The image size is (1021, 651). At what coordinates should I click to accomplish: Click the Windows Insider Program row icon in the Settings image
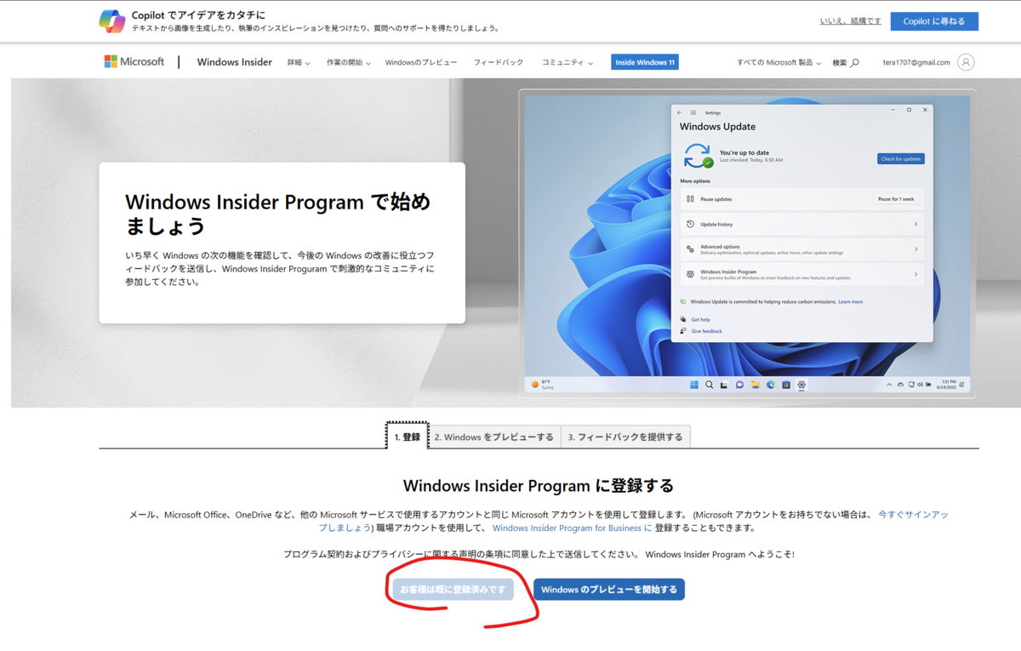click(690, 274)
